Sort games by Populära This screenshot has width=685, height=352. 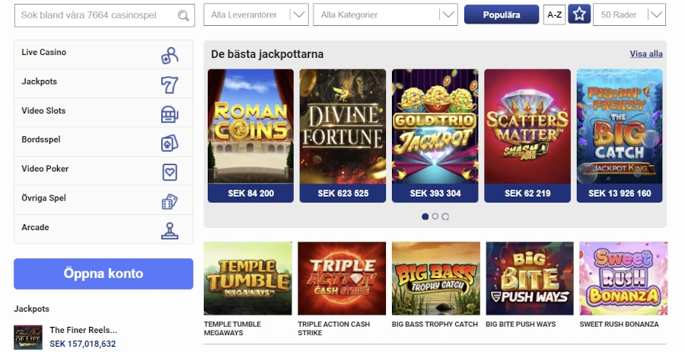pyautogui.click(x=502, y=14)
